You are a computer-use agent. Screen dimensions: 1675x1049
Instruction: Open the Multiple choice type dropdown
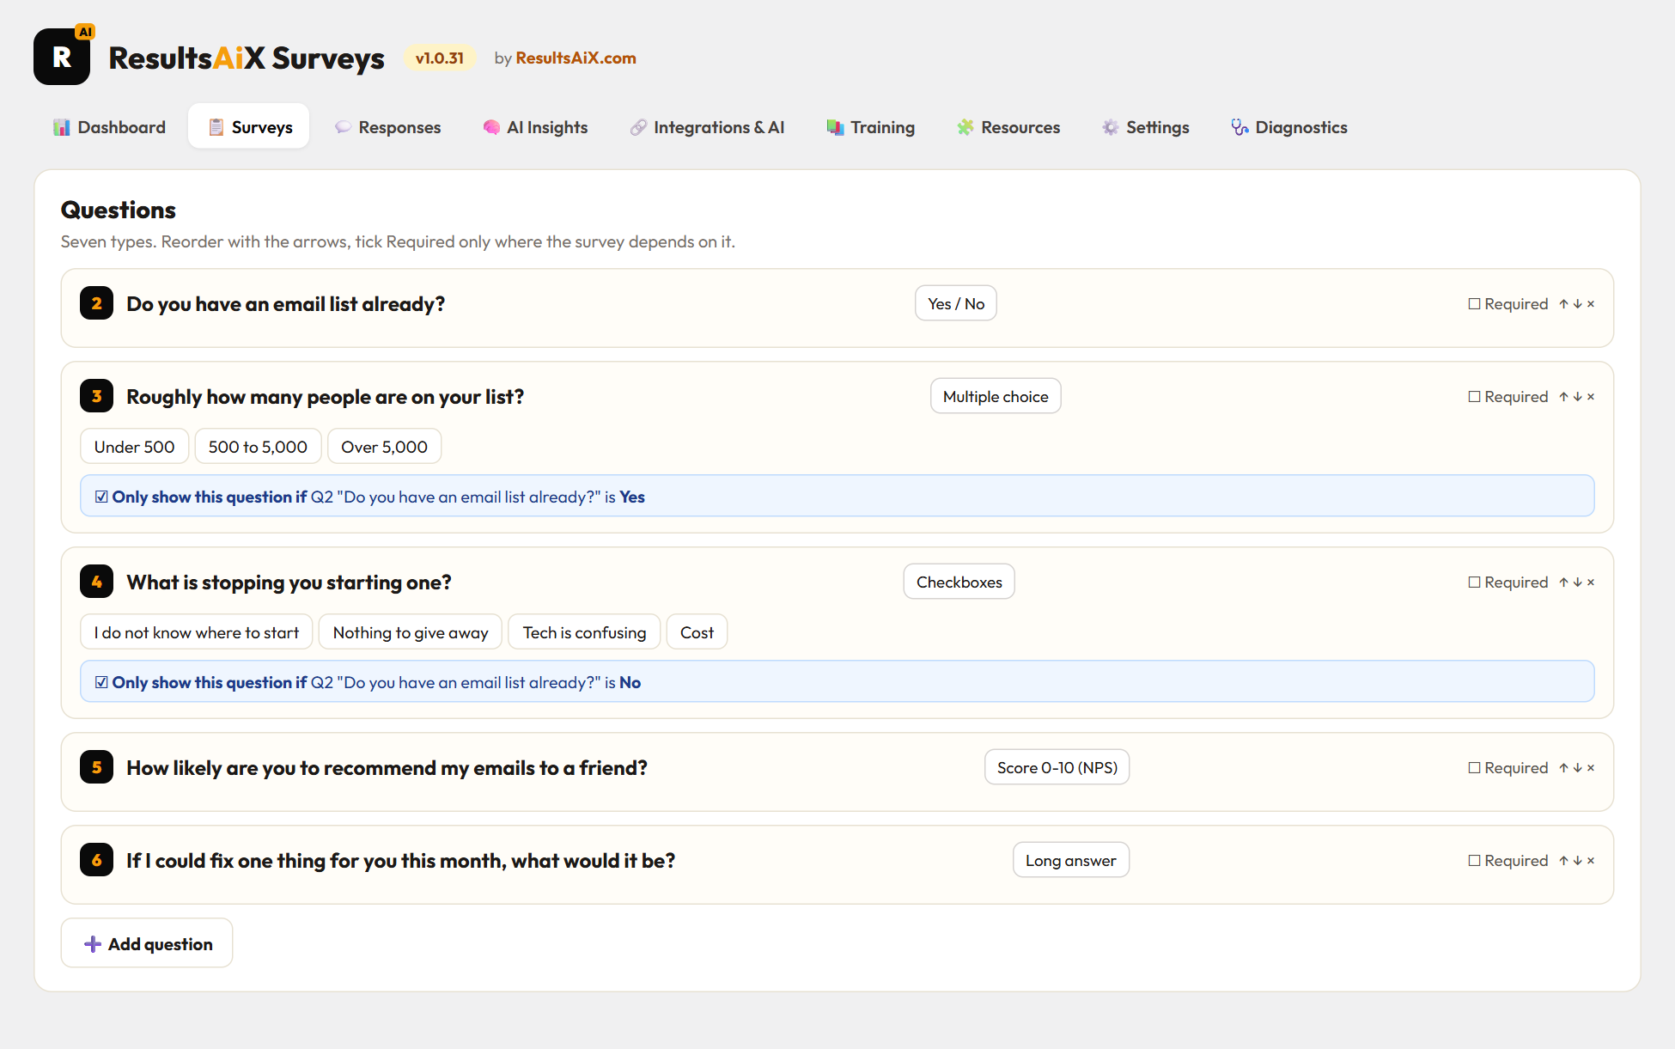click(996, 396)
